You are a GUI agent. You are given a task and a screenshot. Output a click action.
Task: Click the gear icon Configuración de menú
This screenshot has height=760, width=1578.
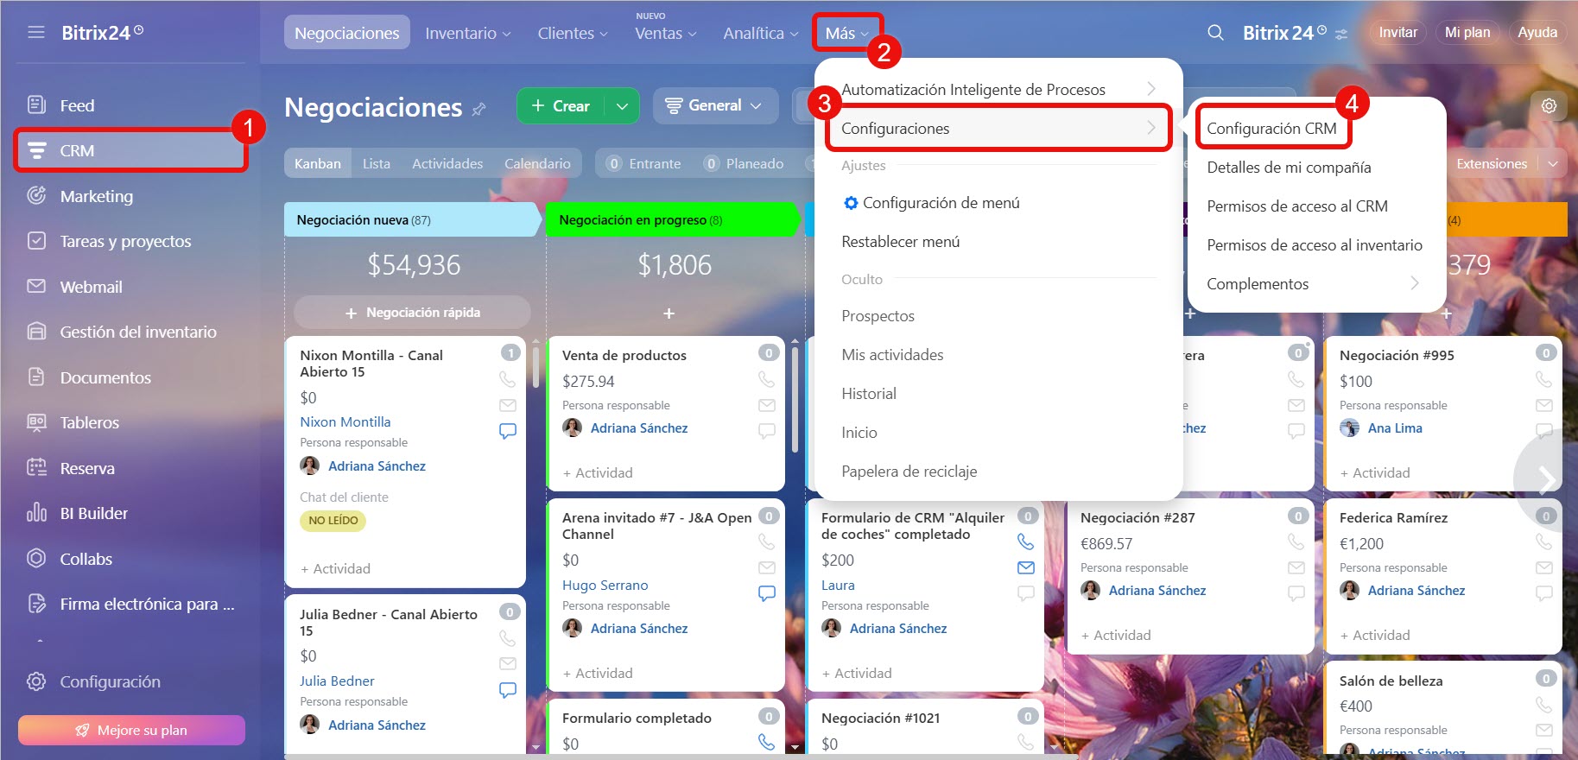851,203
